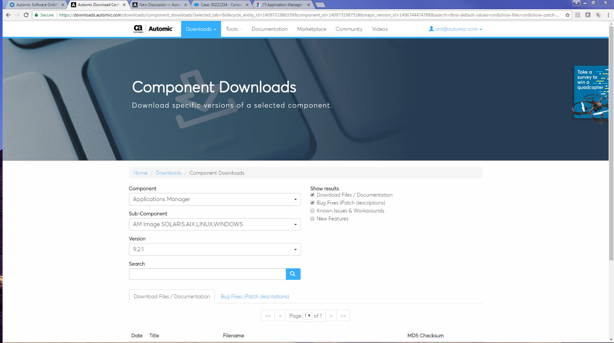Click the PDF extension icon in the toolbar
614x343 pixels.
tap(578, 15)
